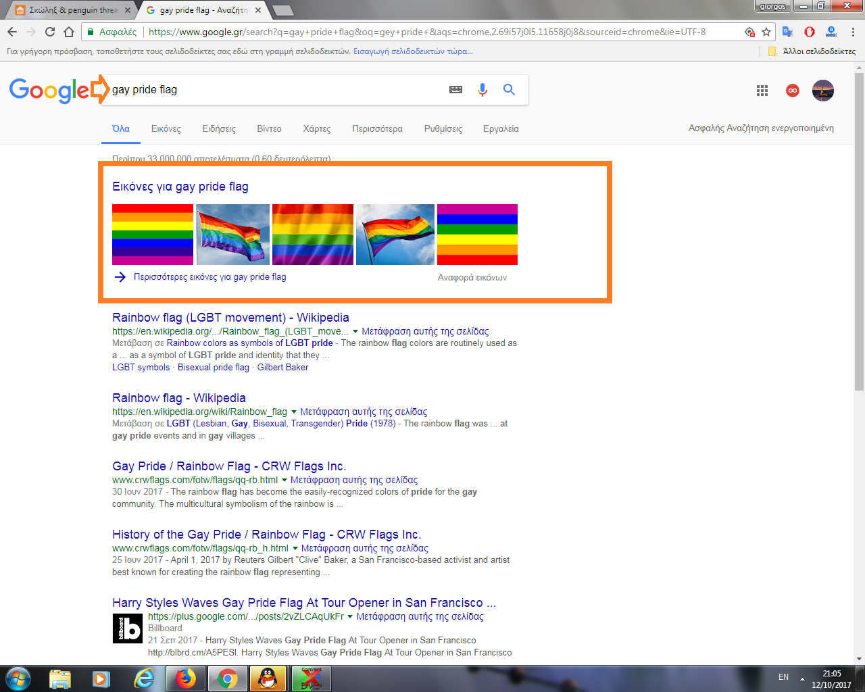Screen dimensions: 865x692
Task: Click the Google Translate extension icon
Action: pyautogui.click(x=787, y=32)
